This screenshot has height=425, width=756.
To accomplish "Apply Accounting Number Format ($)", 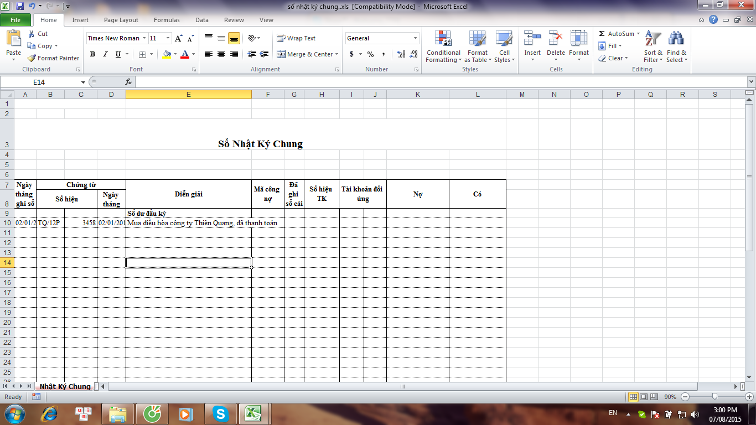I will 351,54.
